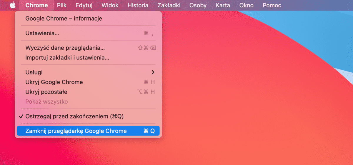Viewport: 353px width, 165px height.
Task: Choose Ukryj pozostałe
Action: [x=46, y=92]
